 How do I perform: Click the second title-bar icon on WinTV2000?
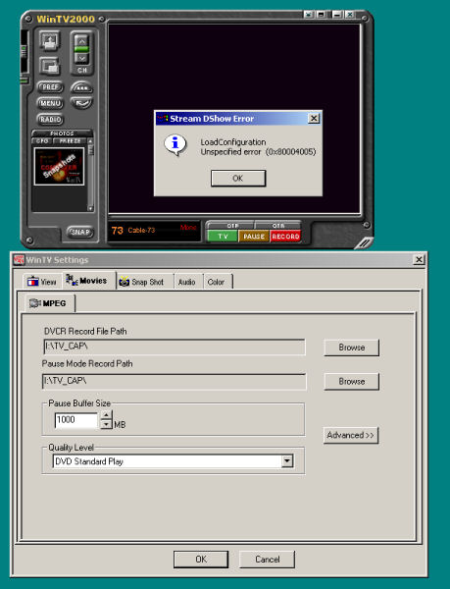pyautogui.click(x=321, y=15)
